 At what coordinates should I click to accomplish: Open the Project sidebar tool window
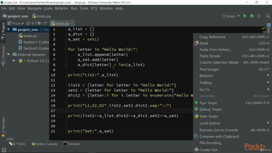[x=3, y=31]
